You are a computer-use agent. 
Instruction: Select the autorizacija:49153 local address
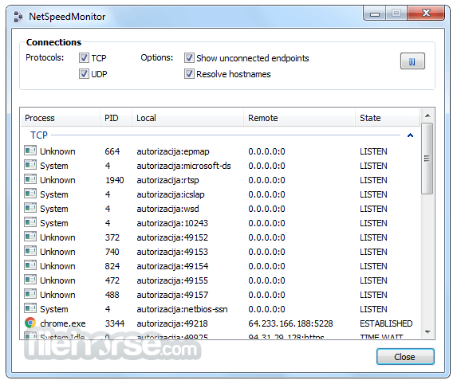[172, 252]
